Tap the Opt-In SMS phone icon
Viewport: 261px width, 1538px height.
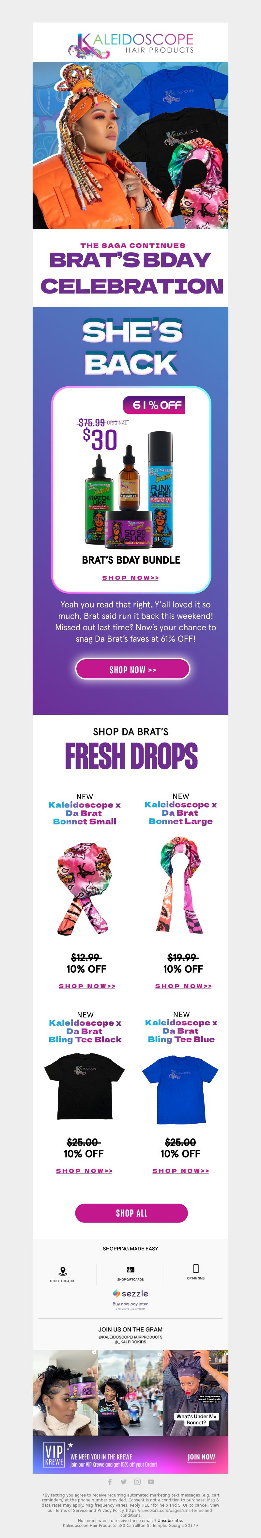point(195,1268)
